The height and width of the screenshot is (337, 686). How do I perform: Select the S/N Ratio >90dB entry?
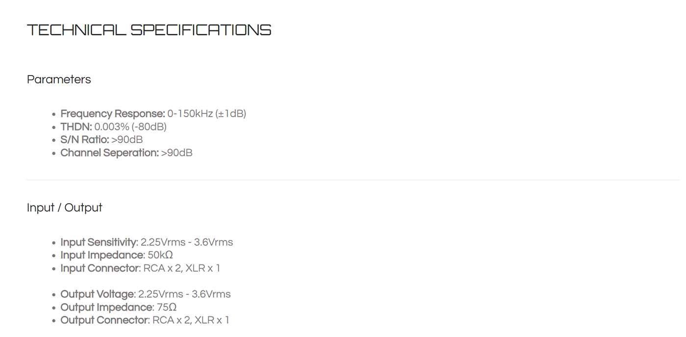pyautogui.click(x=101, y=140)
